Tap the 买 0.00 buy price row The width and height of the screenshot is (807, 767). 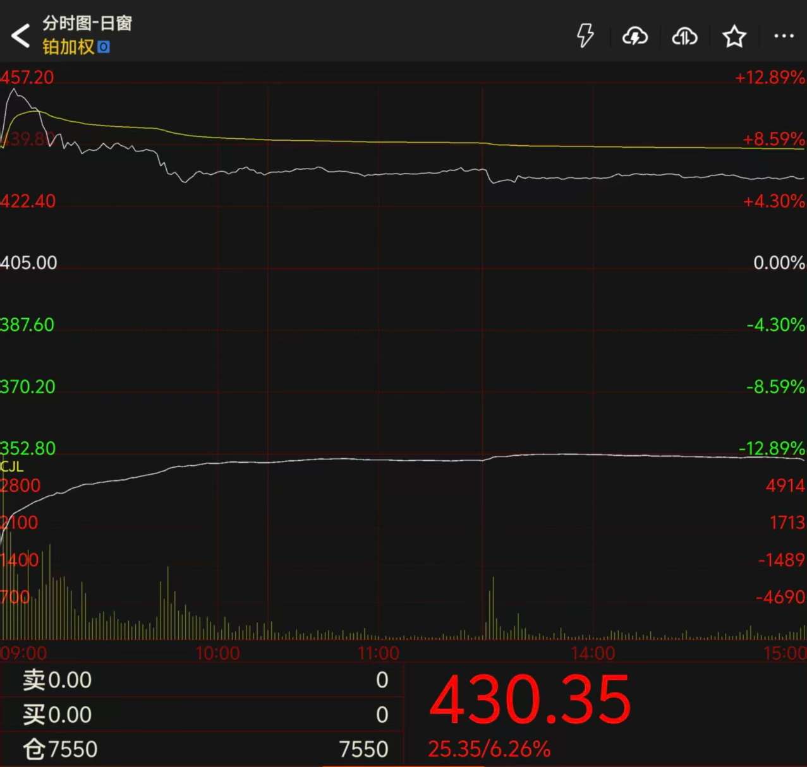point(201,715)
